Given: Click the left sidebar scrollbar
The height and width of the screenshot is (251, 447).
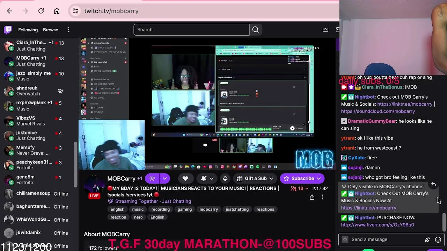Looking at the screenshot, I should tap(75, 164).
